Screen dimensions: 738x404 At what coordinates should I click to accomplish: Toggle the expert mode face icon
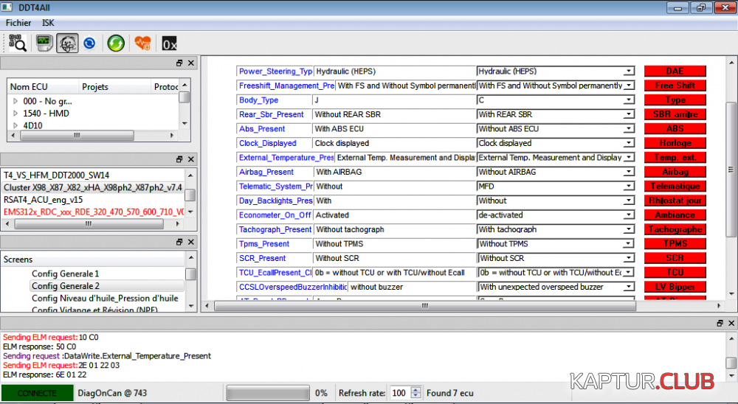[x=67, y=43]
